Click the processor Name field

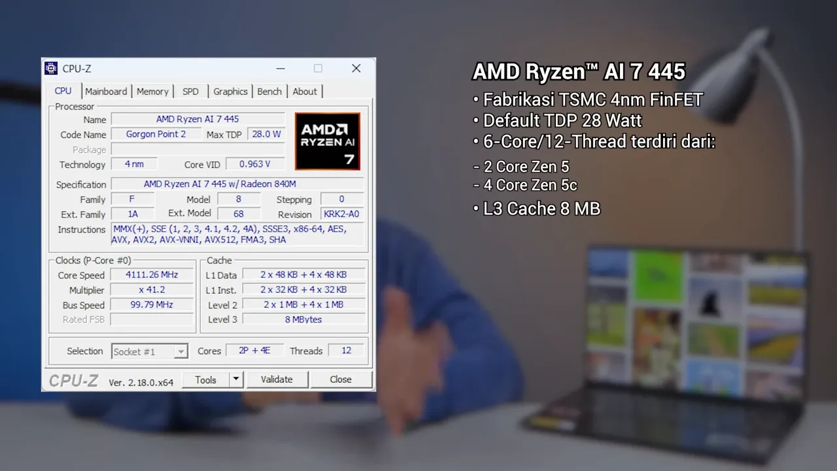click(197, 119)
